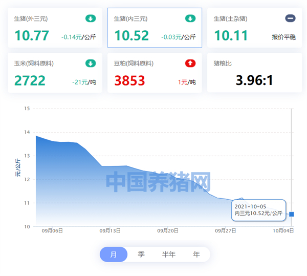Click the 15 y-axis label
The height and width of the screenshot is (276, 307).
(x=27, y=109)
